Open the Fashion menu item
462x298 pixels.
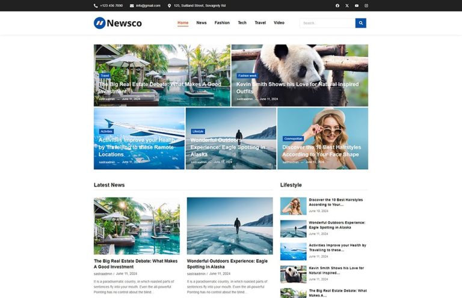pyautogui.click(x=222, y=23)
